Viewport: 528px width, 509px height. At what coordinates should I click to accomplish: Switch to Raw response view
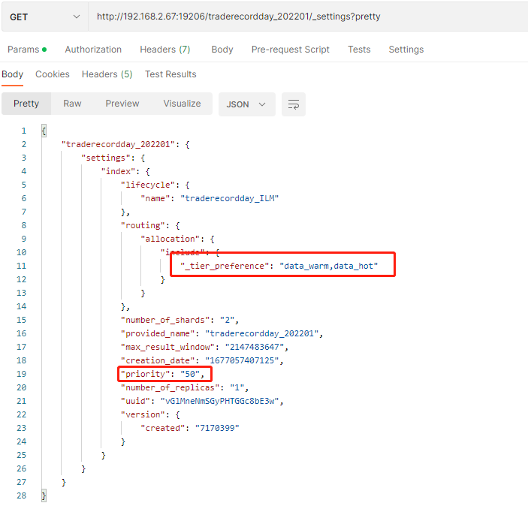(x=72, y=104)
